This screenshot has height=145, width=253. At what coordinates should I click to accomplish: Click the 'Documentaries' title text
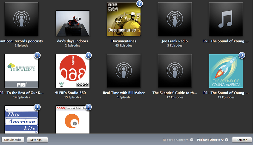click(124, 41)
